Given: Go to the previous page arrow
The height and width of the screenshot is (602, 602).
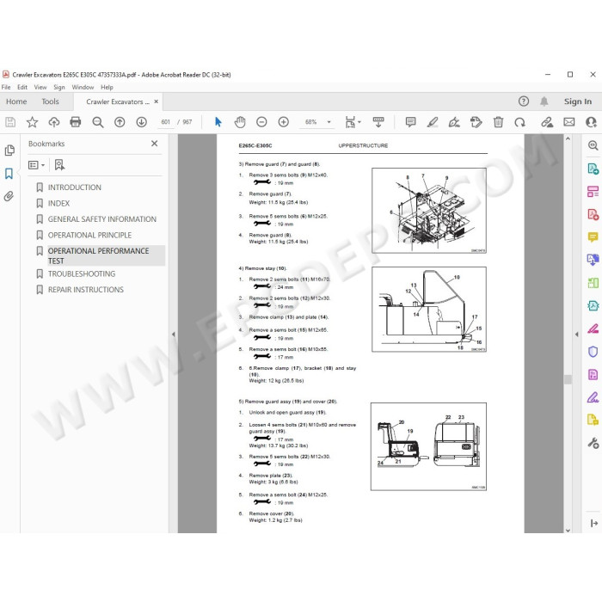Looking at the screenshot, I should (120, 122).
